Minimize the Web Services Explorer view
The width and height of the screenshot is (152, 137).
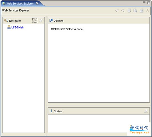[144, 2]
